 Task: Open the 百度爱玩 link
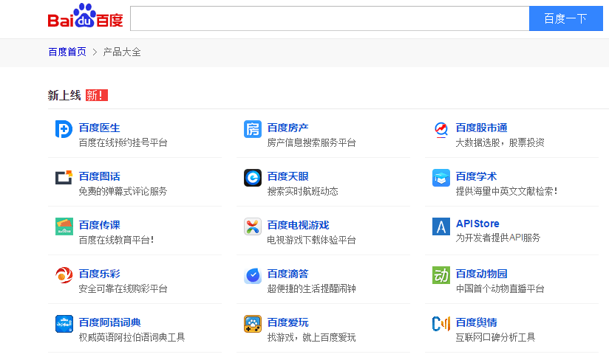pyautogui.click(x=288, y=322)
